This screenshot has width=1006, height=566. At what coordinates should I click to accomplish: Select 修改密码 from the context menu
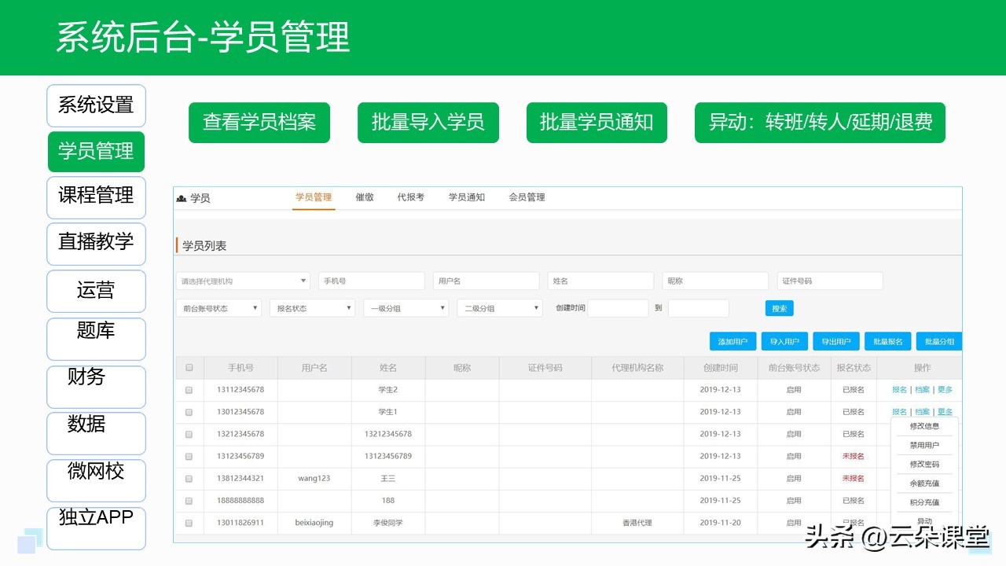click(923, 464)
